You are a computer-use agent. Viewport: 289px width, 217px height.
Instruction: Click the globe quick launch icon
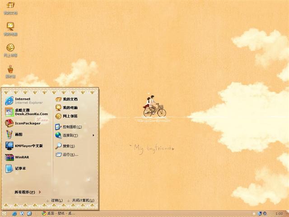click(x=22, y=214)
